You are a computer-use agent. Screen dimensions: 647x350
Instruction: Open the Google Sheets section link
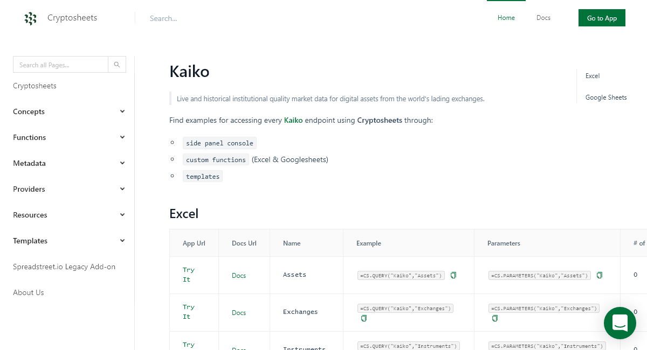pos(606,97)
